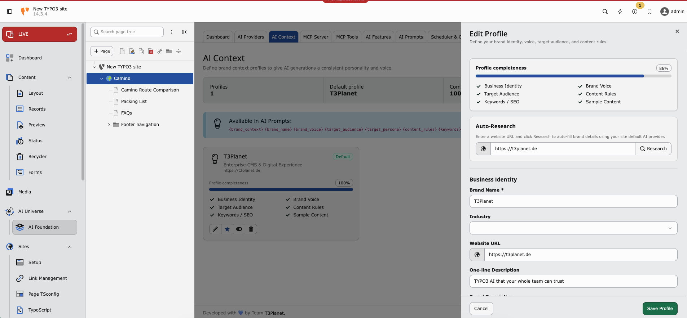Screen dimensions: 687x318
Task: Click the edit pencil on T3Planet card
Action: pos(215,229)
